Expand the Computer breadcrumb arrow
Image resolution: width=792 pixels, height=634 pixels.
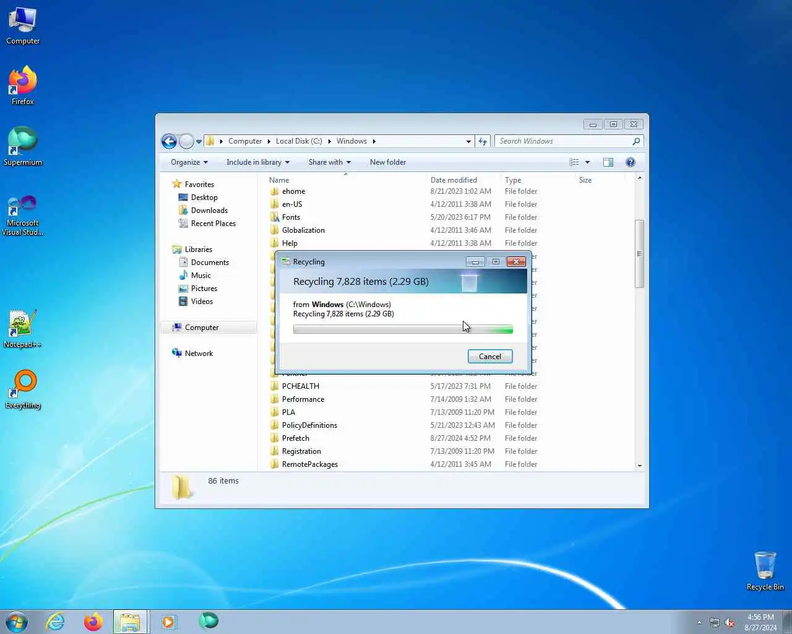click(269, 141)
